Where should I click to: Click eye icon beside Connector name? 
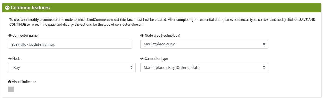(x=10, y=36)
